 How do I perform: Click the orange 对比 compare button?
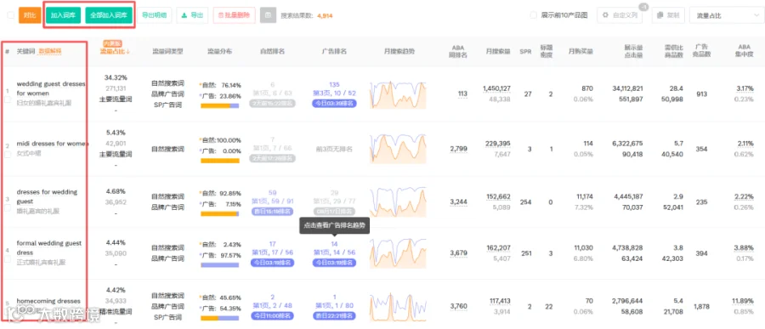click(30, 15)
